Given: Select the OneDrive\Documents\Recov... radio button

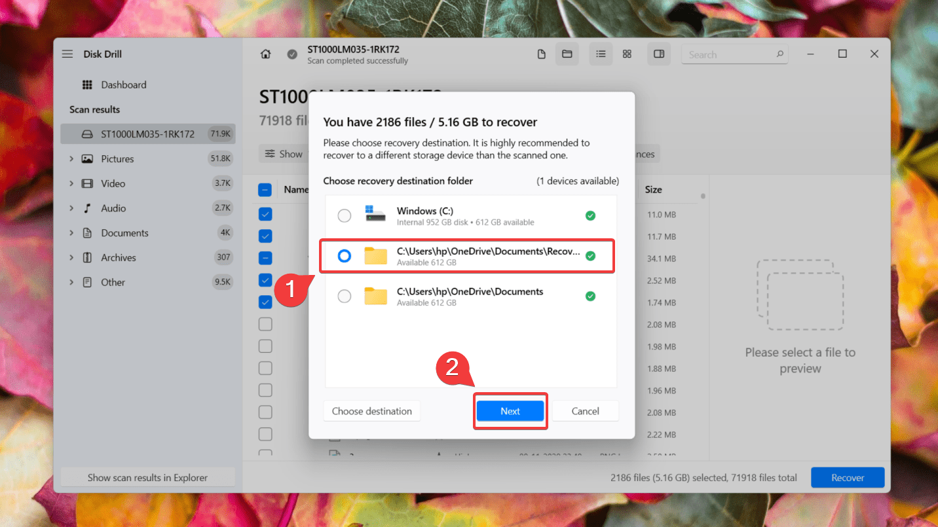Looking at the screenshot, I should 344,256.
